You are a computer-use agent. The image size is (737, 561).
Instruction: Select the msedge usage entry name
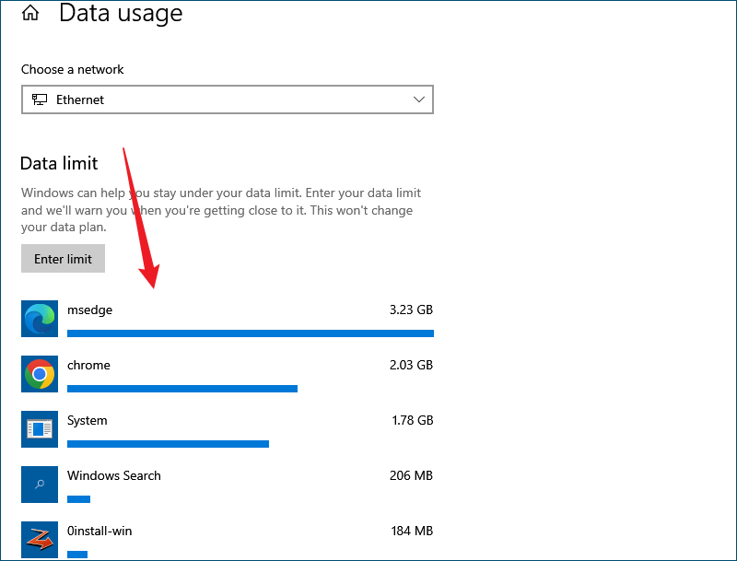pyautogui.click(x=89, y=310)
